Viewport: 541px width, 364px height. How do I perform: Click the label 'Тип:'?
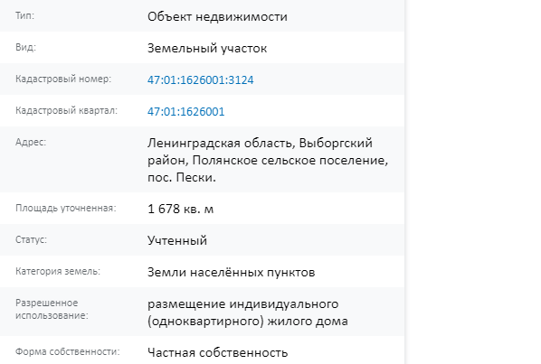pyautogui.click(x=24, y=16)
